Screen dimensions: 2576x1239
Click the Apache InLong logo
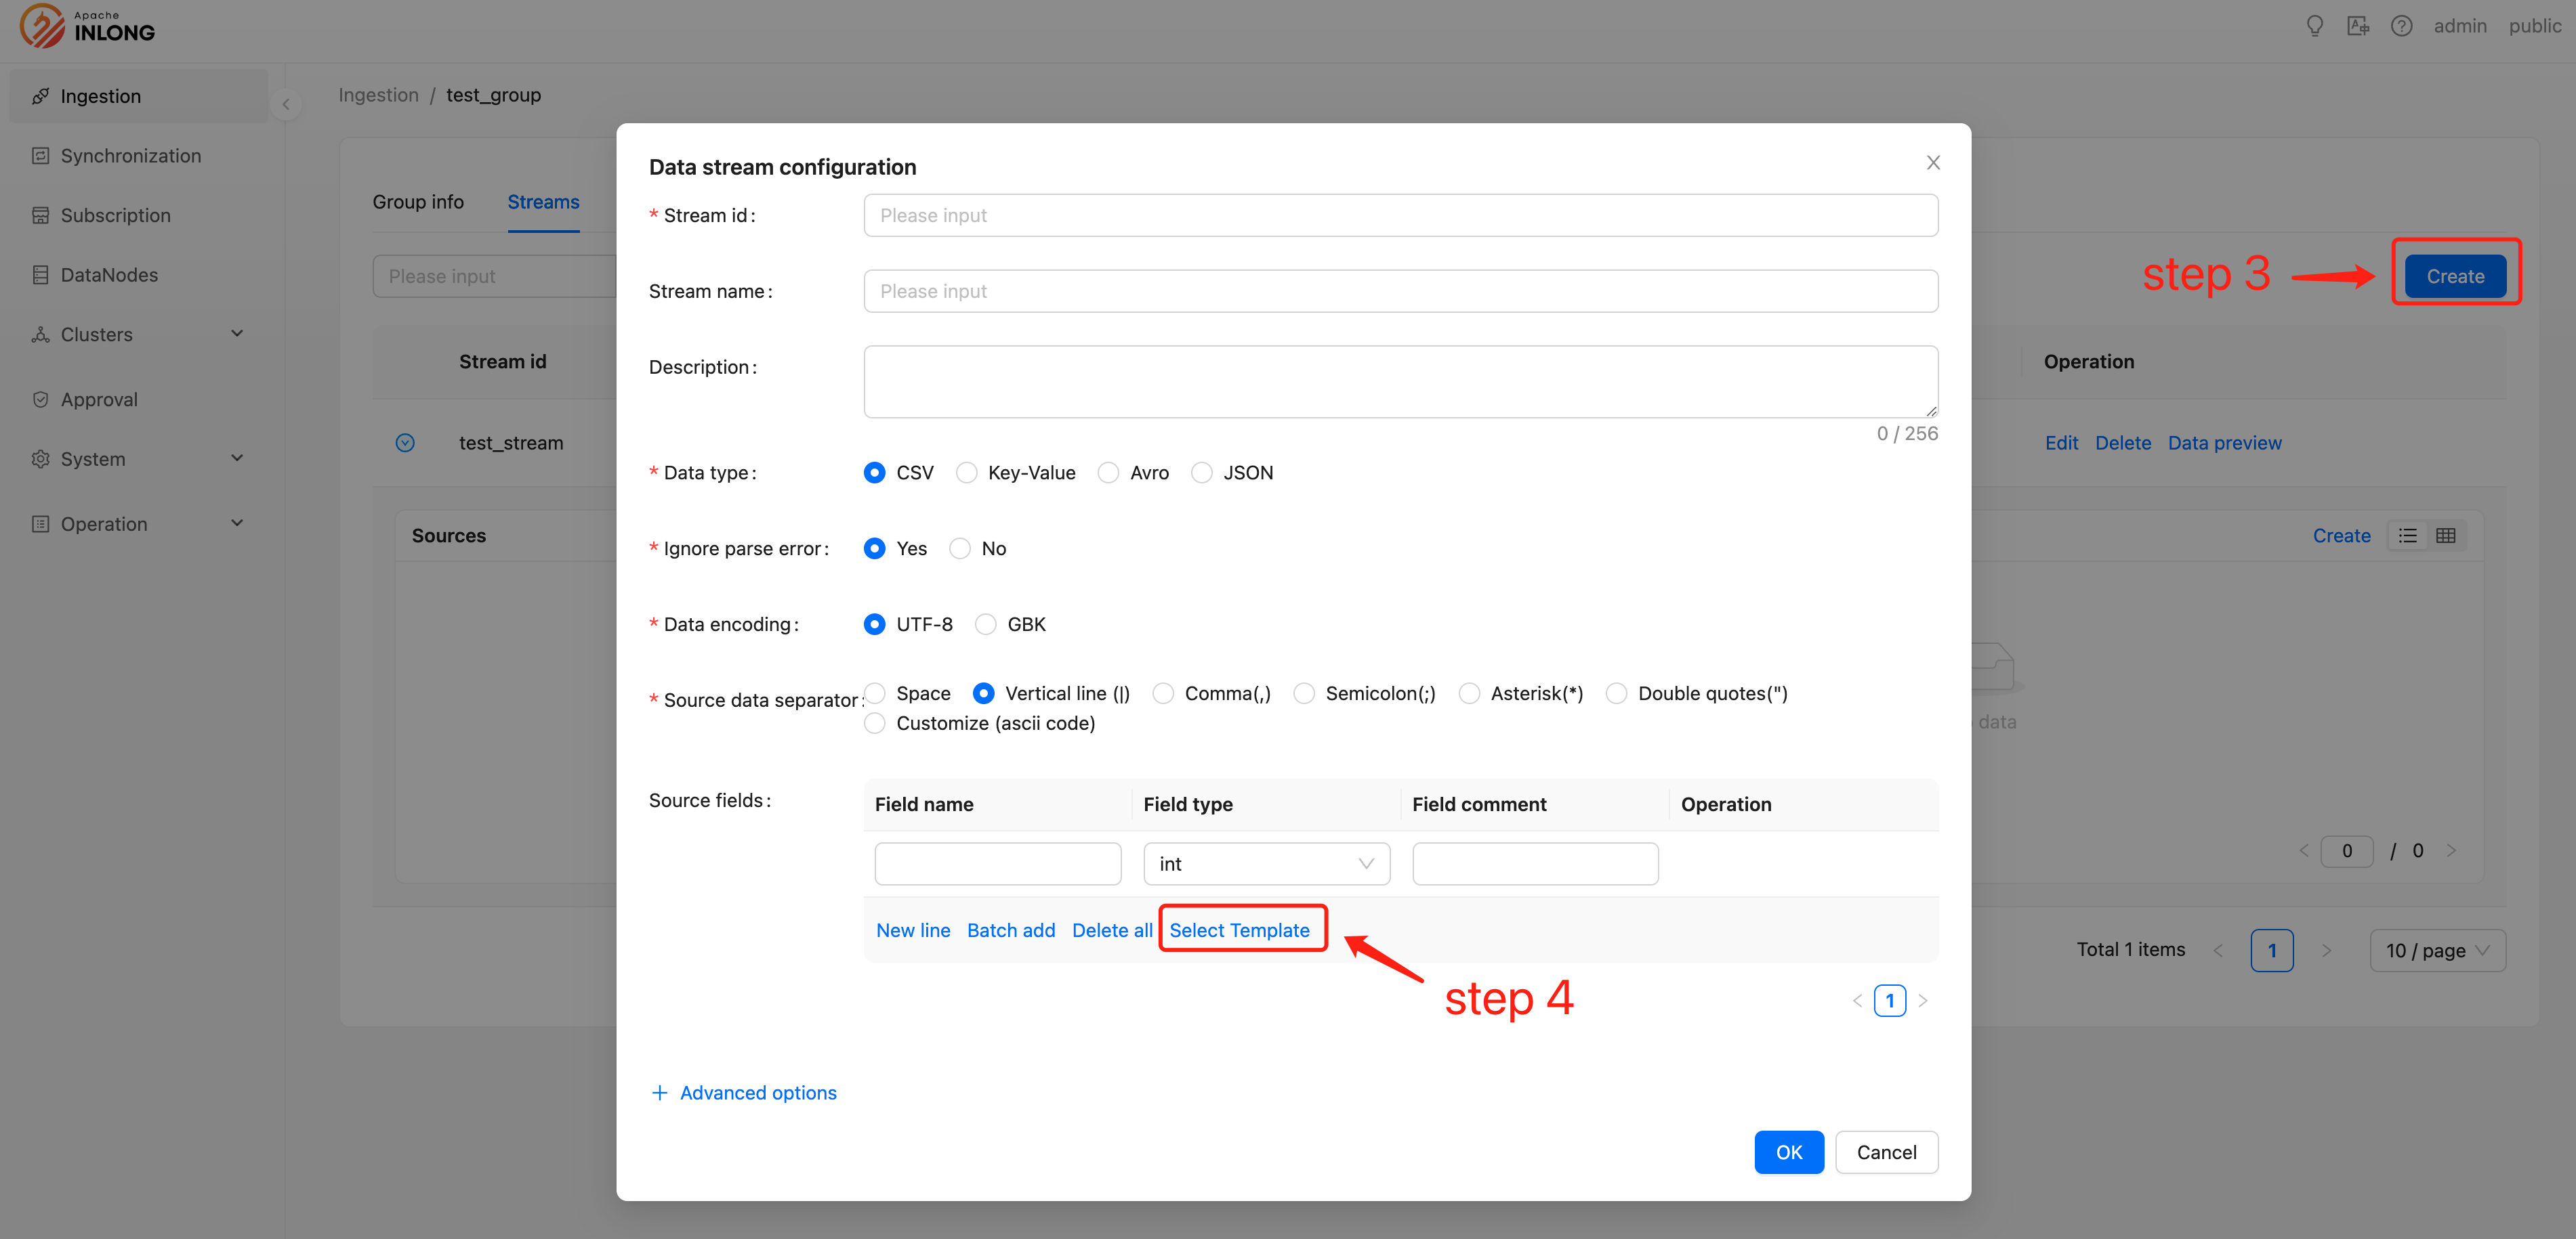(x=88, y=26)
